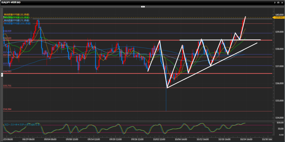Image resolution: width=285 pixels, height=142 pixels.
Task: Click the 158.929 blue line label
Action: pos(7,31)
